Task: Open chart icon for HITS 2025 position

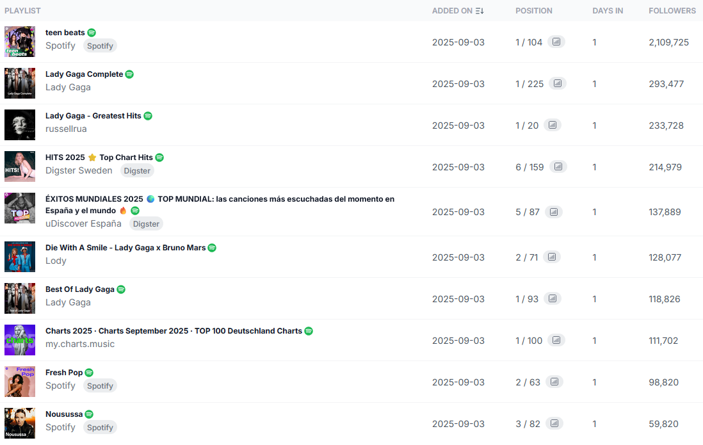Action: coord(558,167)
